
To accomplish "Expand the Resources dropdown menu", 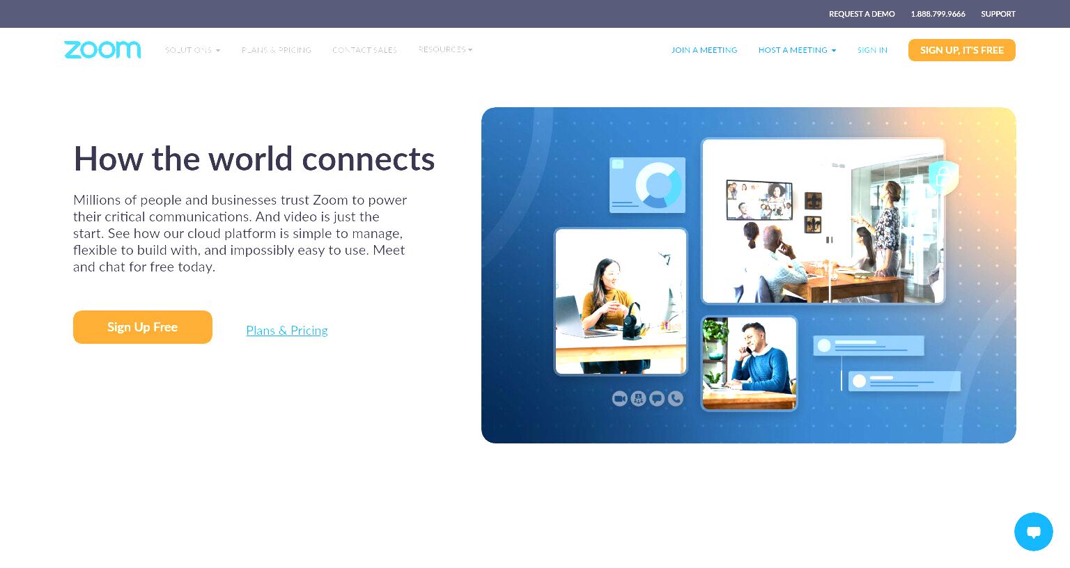I will [445, 49].
